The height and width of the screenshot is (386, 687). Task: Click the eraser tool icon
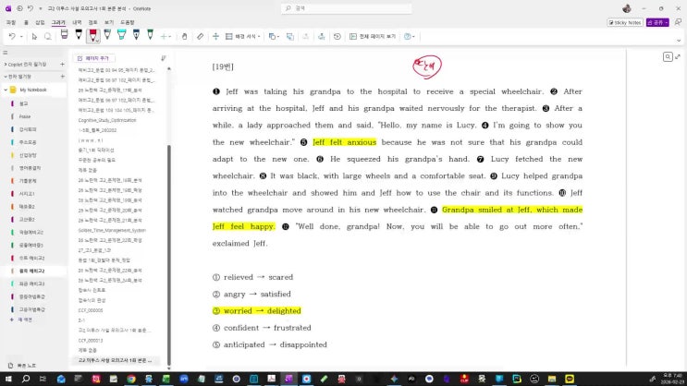pos(200,36)
